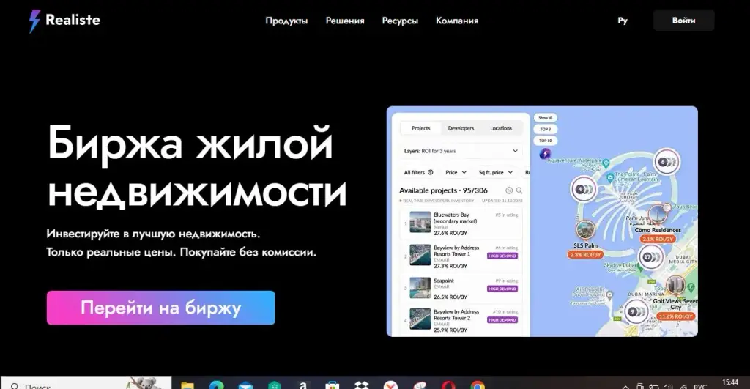Expand the Price filter dropdown
750x389 pixels.
tap(456, 172)
